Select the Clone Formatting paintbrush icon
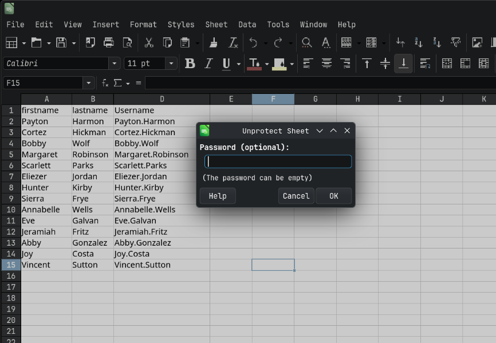 pyautogui.click(x=213, y=42)
